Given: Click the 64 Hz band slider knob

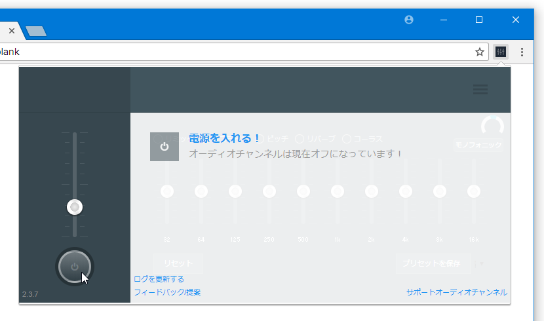Looking at the screenshot, I should (x=201, y=191).
